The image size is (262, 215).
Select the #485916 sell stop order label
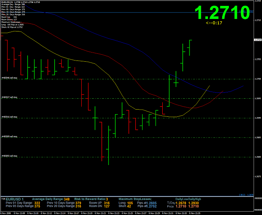[10, 117]
